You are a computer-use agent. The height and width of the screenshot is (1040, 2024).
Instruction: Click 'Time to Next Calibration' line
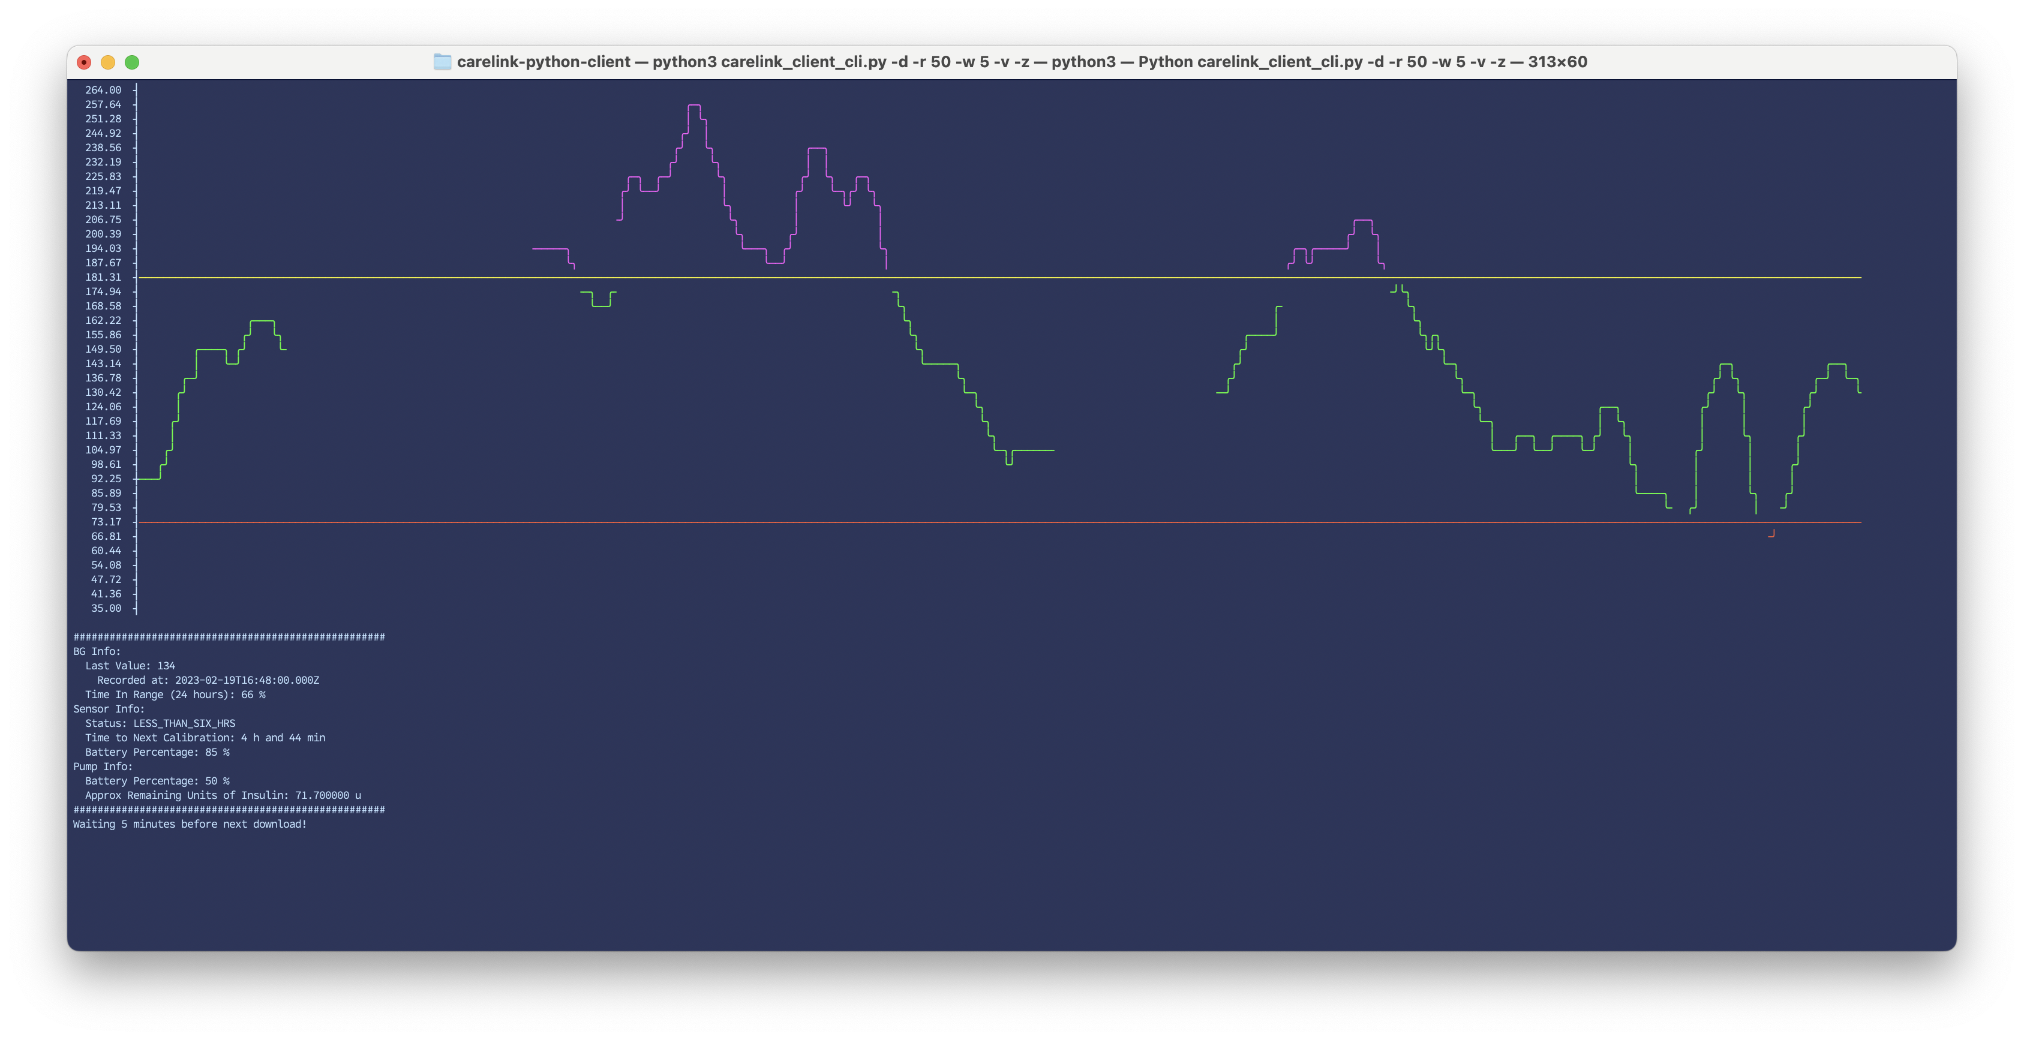(x=205, y=738)
